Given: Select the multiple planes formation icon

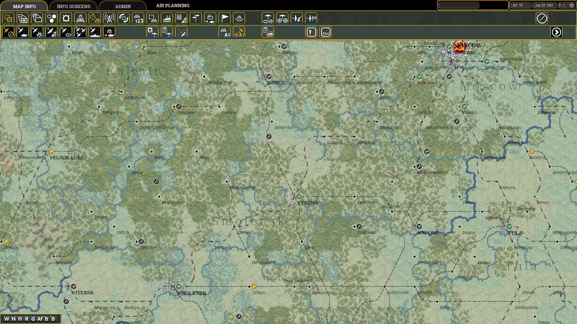Looking at the screenshot, I should coord(80,32).
